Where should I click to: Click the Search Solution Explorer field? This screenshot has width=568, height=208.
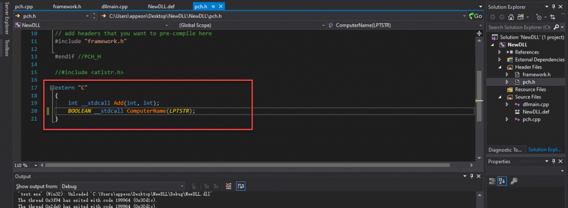point(519,27)
